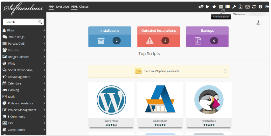Click the Softaculous logo
Image resolution: width=271 pixels, height=136 pixels.
[x=23, y=8]
